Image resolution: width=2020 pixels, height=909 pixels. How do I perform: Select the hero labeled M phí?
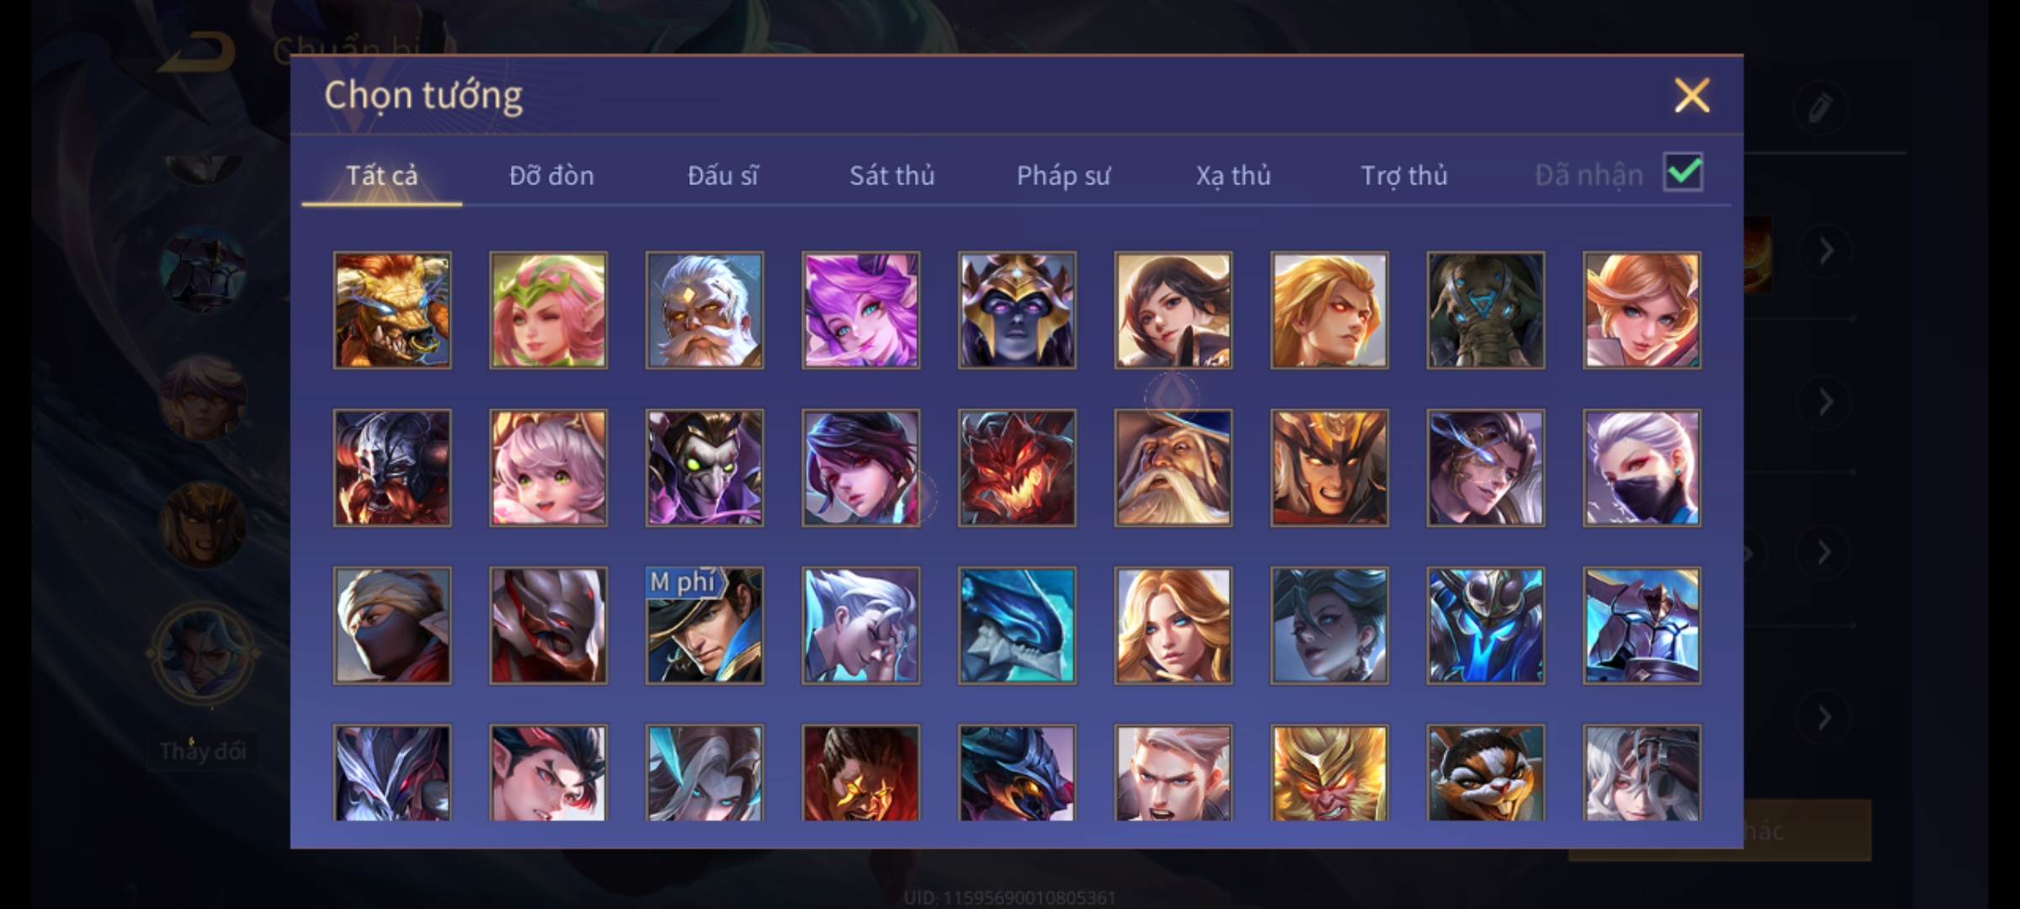704,625
